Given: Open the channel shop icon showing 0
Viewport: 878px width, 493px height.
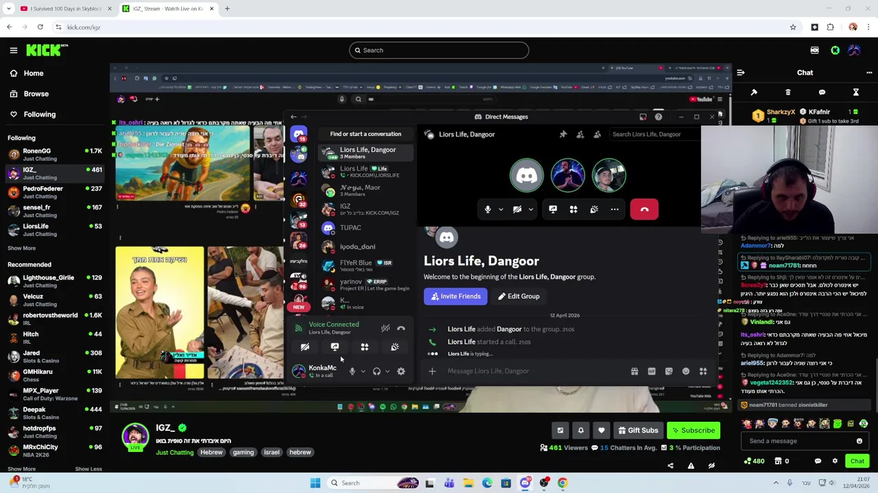Looking at the screenshot, I should [781, 461].
